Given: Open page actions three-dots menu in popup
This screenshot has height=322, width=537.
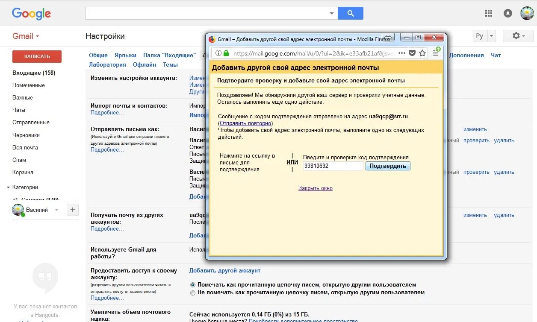Looking at the screenshot, I should (401, 53).
